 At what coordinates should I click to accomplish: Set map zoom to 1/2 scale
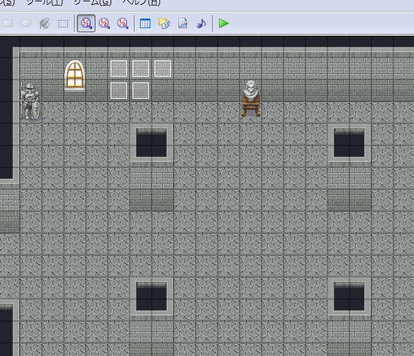[104, 23]
